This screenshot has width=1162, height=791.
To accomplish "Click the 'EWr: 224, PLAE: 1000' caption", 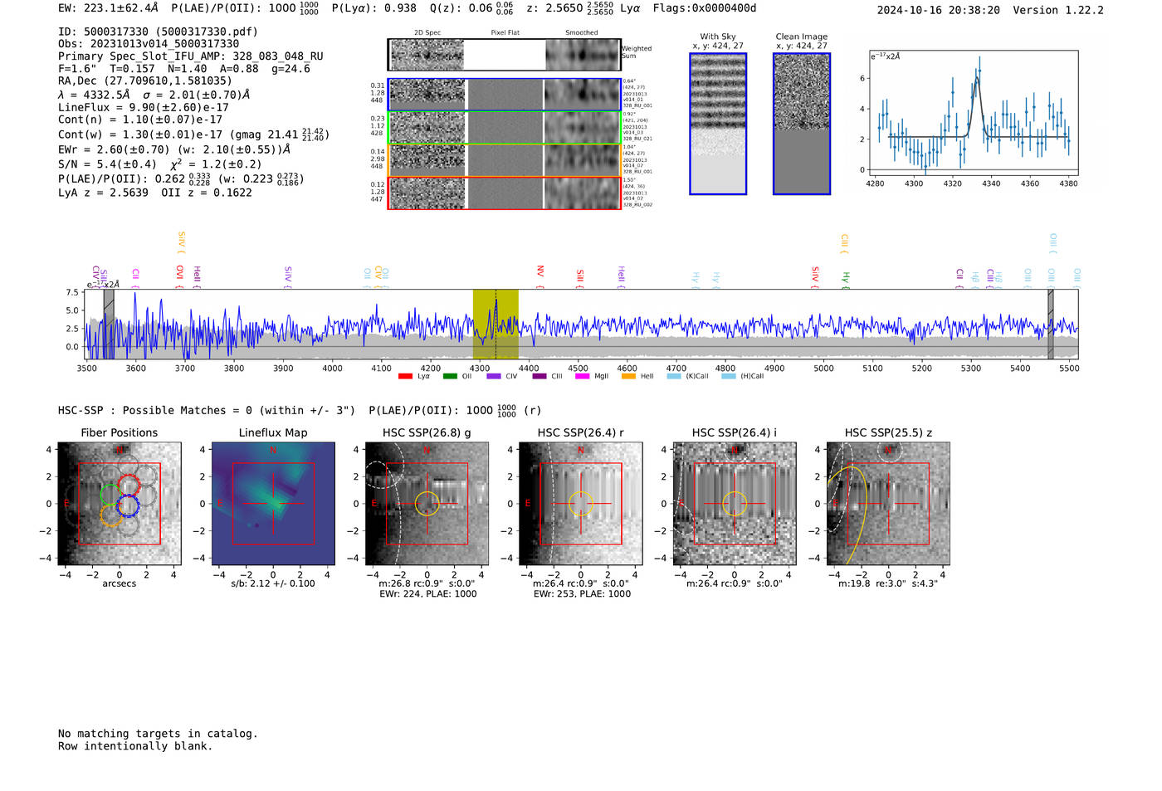I will click(428, 594).
